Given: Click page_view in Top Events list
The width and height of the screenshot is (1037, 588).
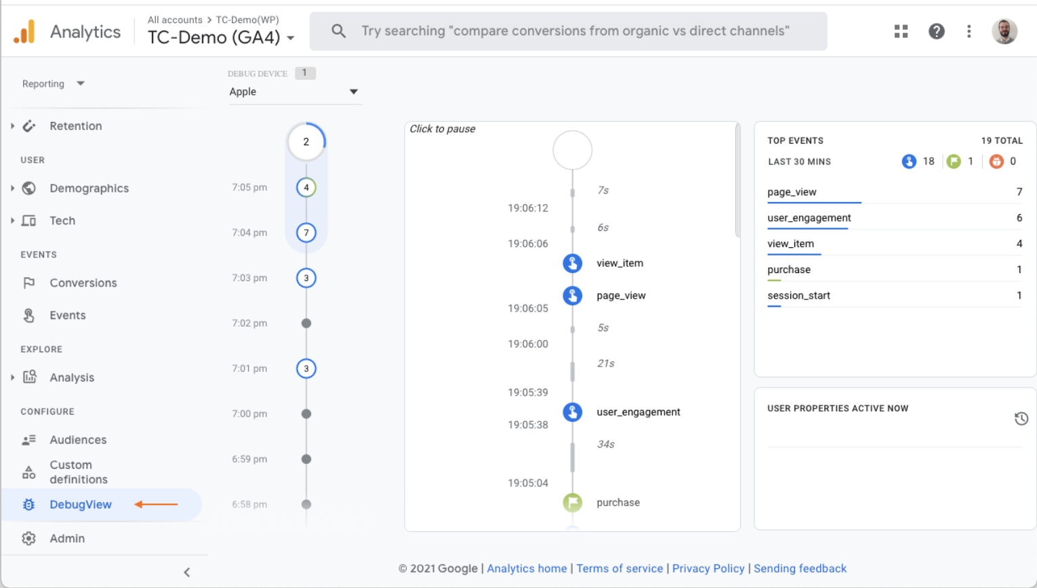Looking at the screenshot, I should click(792, 192).
